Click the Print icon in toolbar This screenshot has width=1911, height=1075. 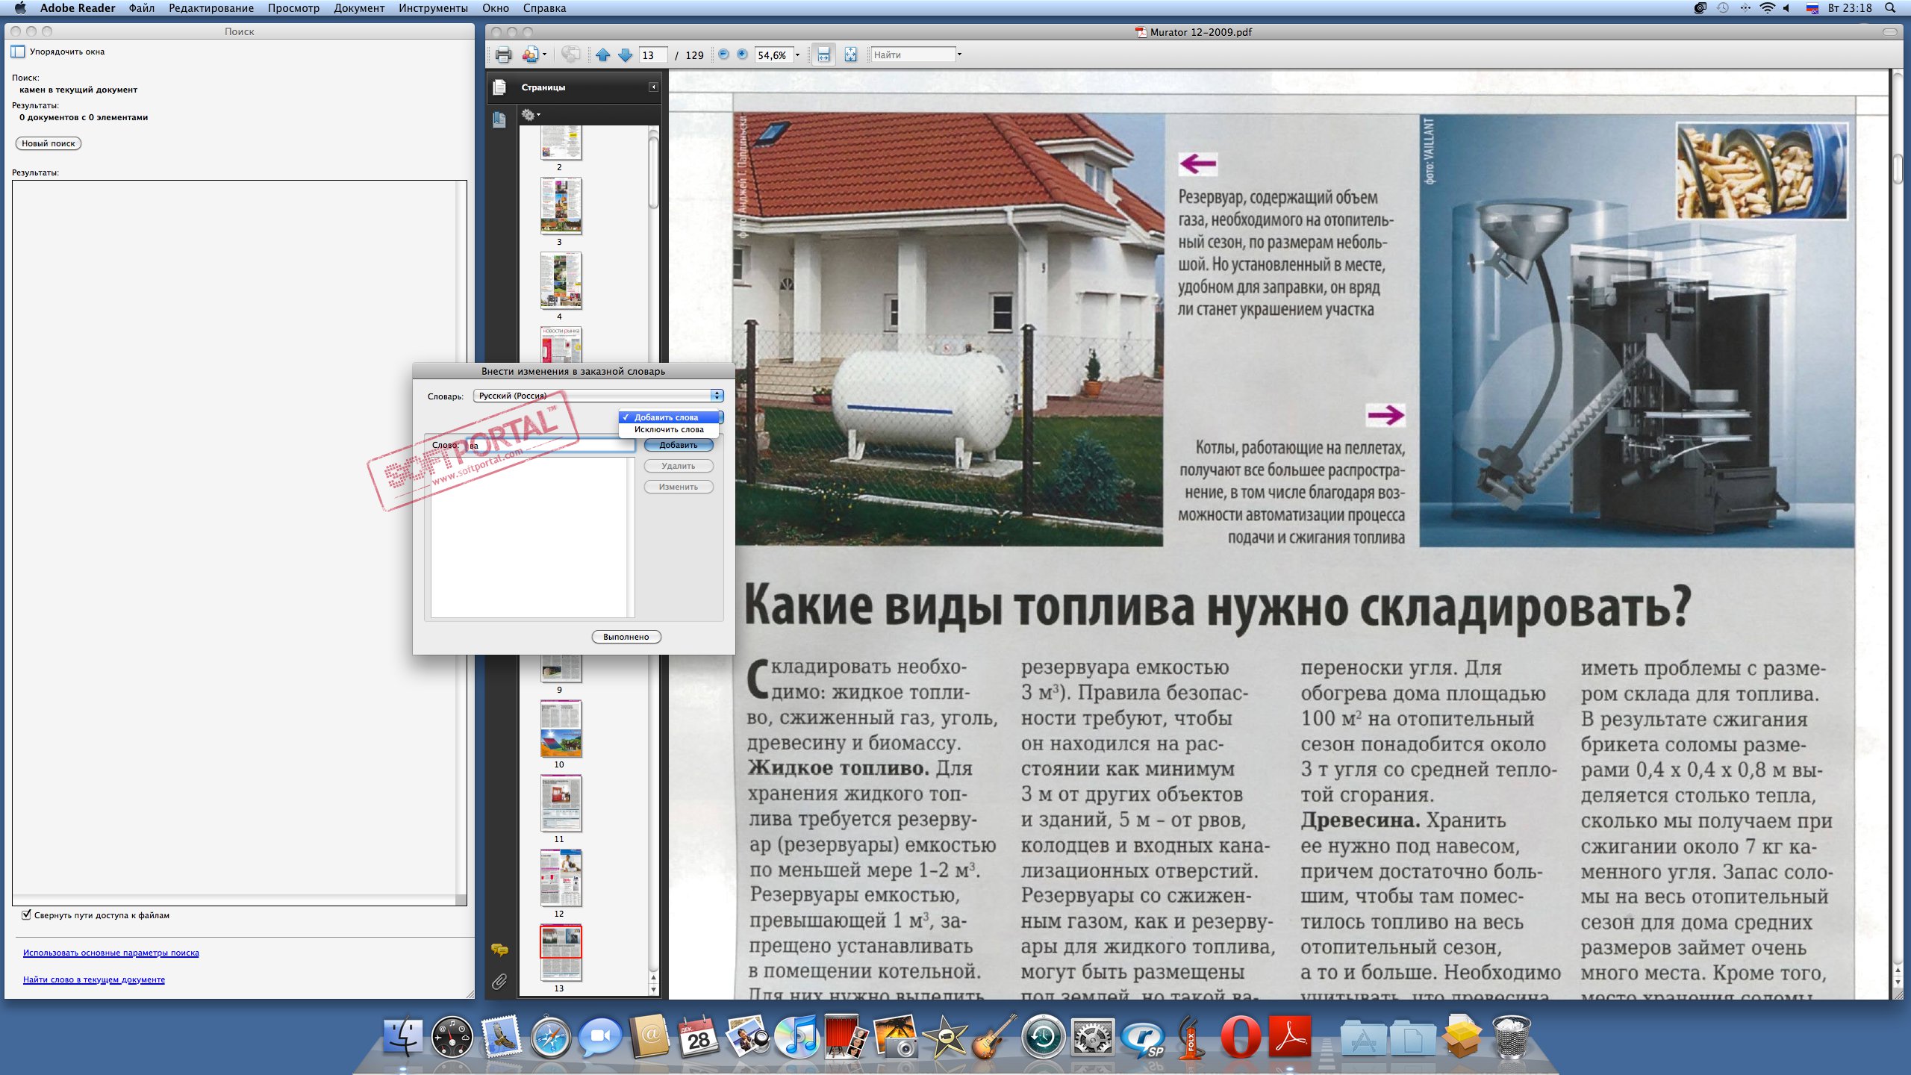click(503, 54)
